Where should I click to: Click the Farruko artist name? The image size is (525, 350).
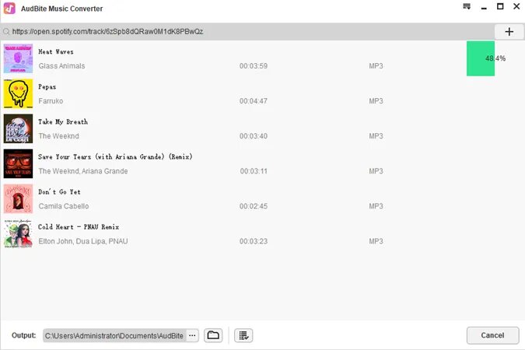(x=51, y=101)
